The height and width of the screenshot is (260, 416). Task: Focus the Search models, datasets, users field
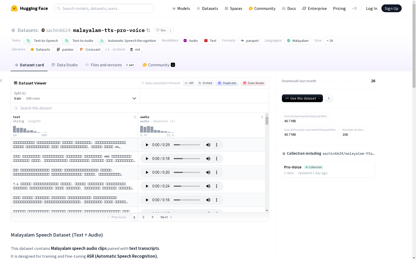tap(104, 8)
